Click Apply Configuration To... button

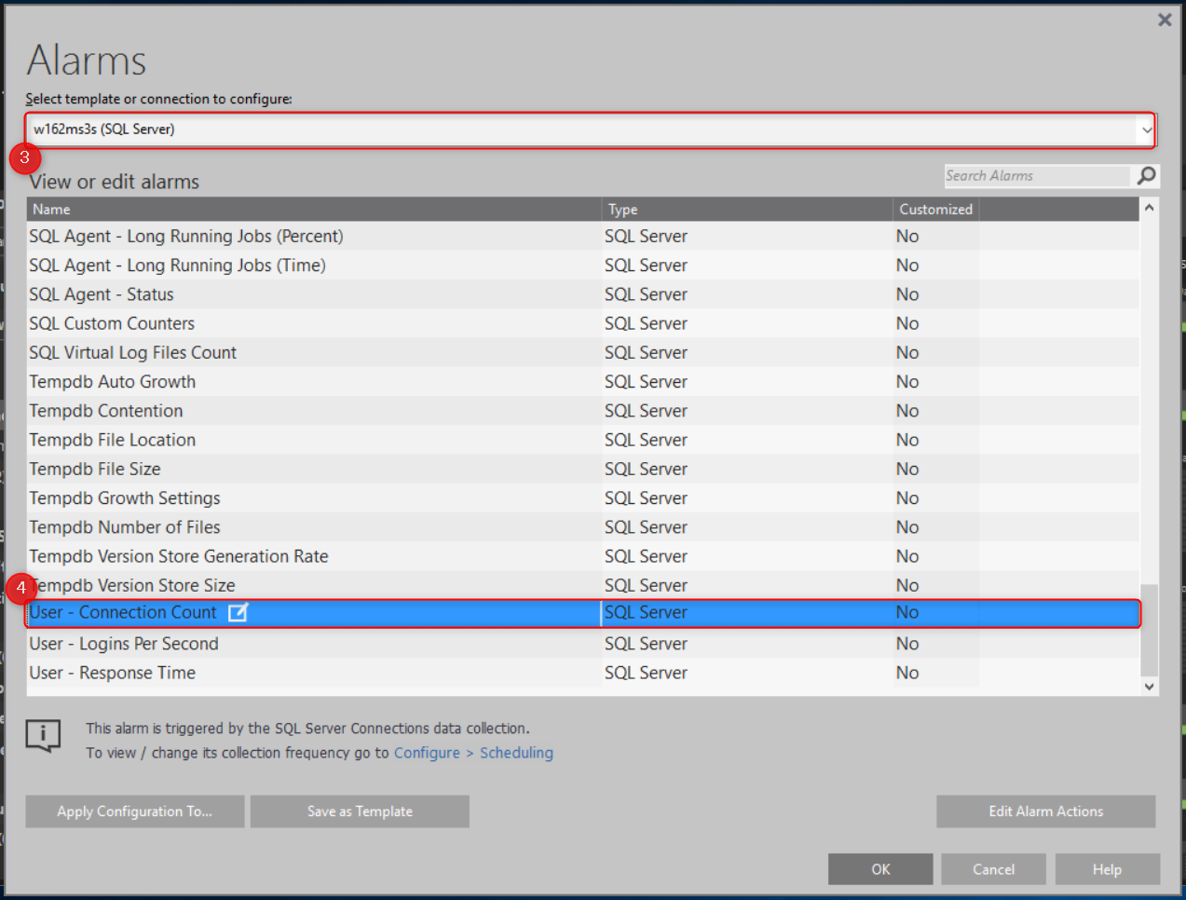coord(134,811)
